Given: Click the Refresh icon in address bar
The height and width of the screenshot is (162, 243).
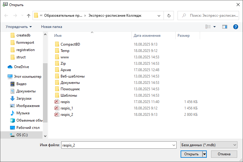Looking at the screenshot, I should point(169,16).
